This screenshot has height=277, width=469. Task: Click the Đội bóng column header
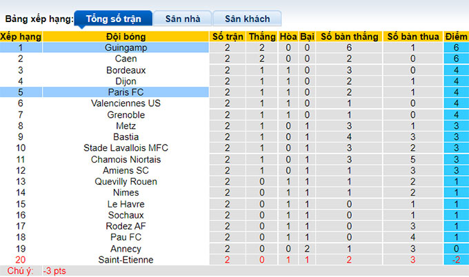(x=126, y=37)
